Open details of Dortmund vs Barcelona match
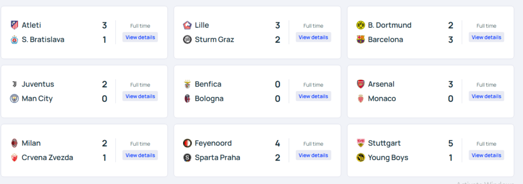 (x=486, y=37)
